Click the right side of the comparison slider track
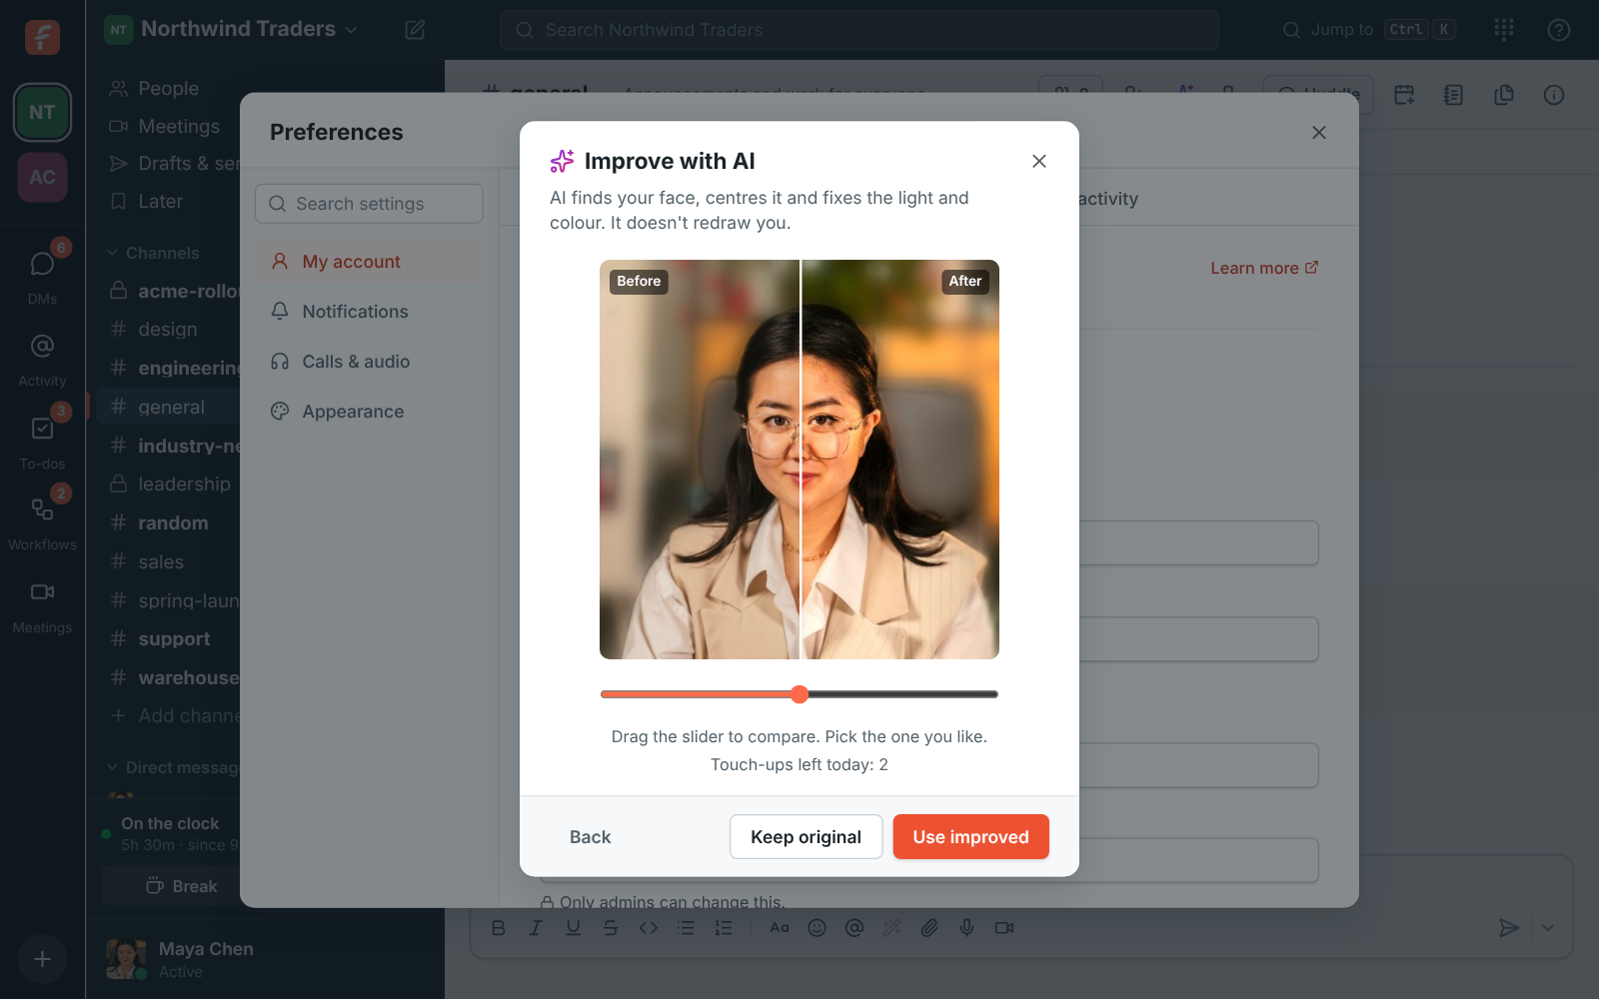The image size is (1599, 999). point(903,694)
